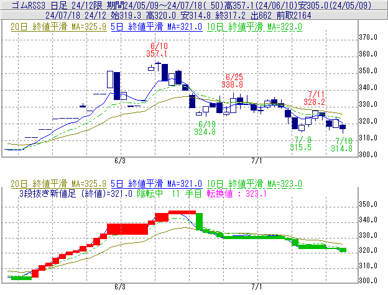Click the 6/19 324.8 low label
The width and height of the screenshot is (388, 295).
pyautogui.click(x=205, y=128)
